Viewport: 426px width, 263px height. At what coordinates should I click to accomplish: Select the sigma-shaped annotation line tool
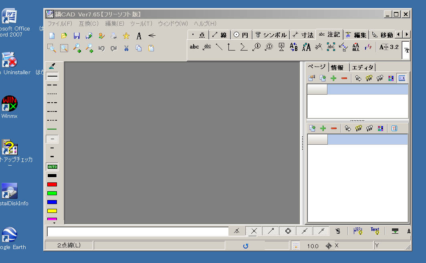point(244,47)
